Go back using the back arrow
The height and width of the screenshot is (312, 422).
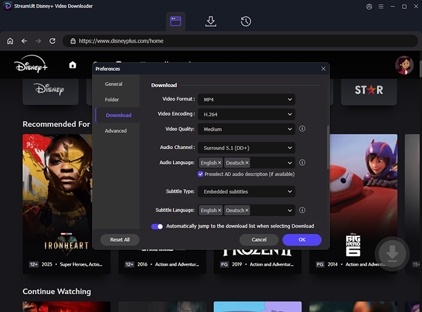[24, 41]
